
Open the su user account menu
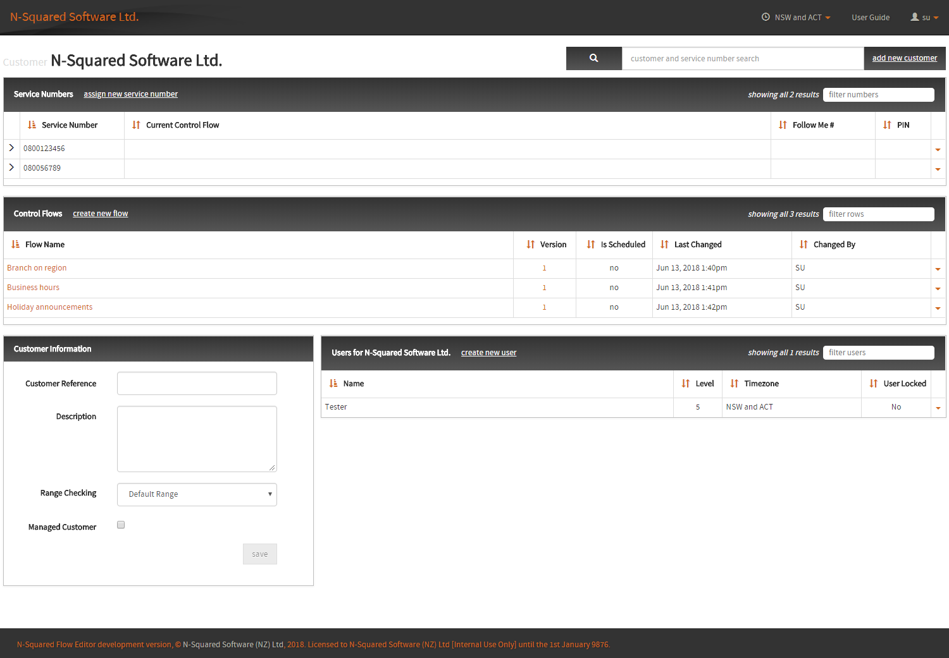[x=924, y=17]
